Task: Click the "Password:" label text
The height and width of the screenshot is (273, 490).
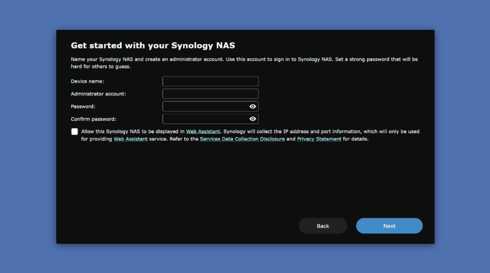Action: tap(83, 107)
